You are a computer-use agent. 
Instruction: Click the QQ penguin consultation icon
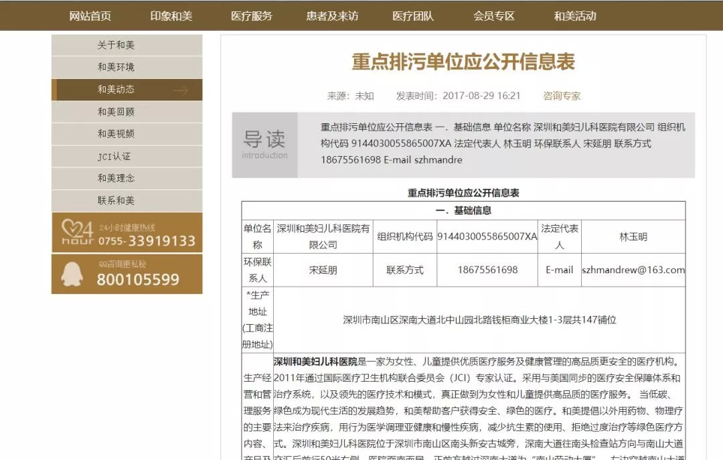pyautogui.click(x=72, y=274)
